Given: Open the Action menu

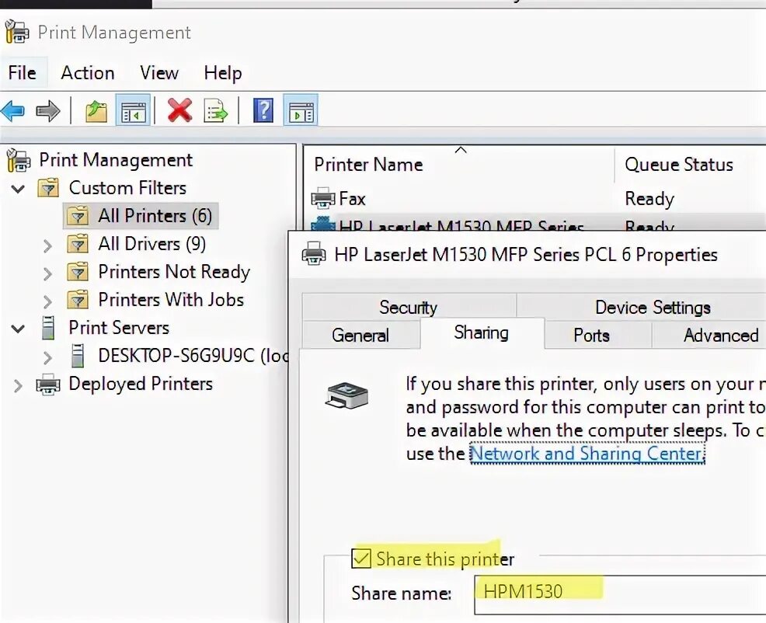Looking at the screenshot, I should click(88, 73).
